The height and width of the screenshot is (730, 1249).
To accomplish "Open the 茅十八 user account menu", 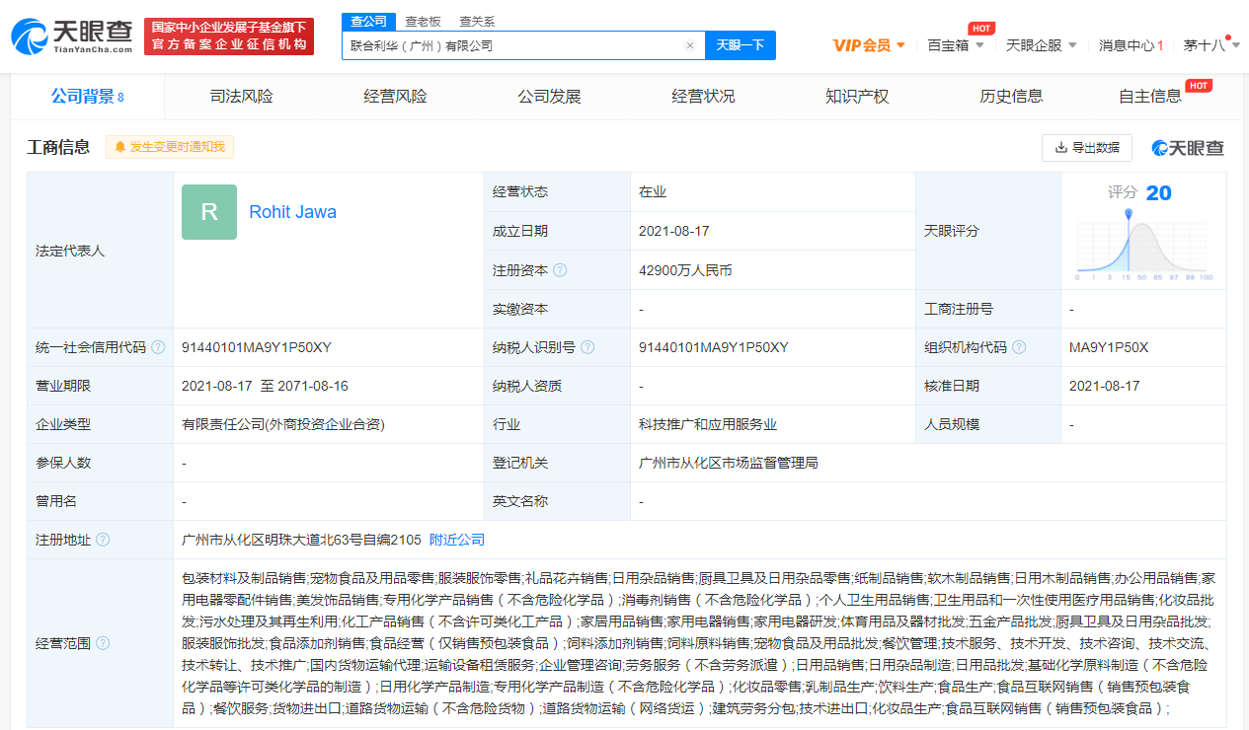I will 1211,45.
